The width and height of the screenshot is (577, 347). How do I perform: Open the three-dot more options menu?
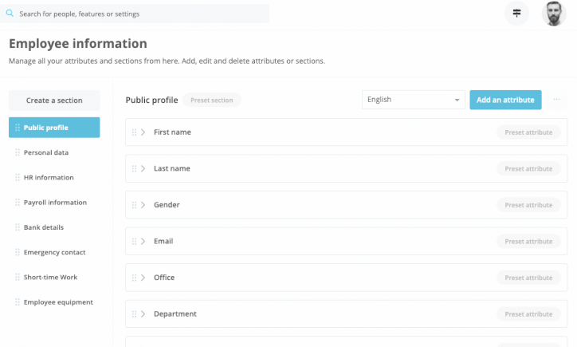[x=556, y=100]
